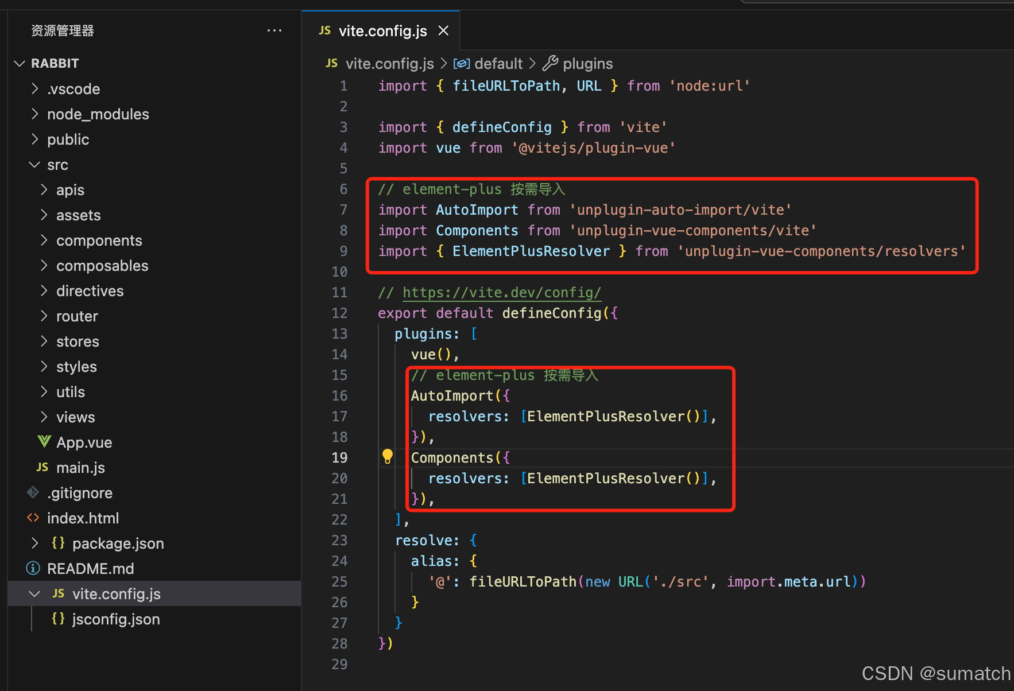
Task: Expand the styles folder
Action: coord(44,366)
